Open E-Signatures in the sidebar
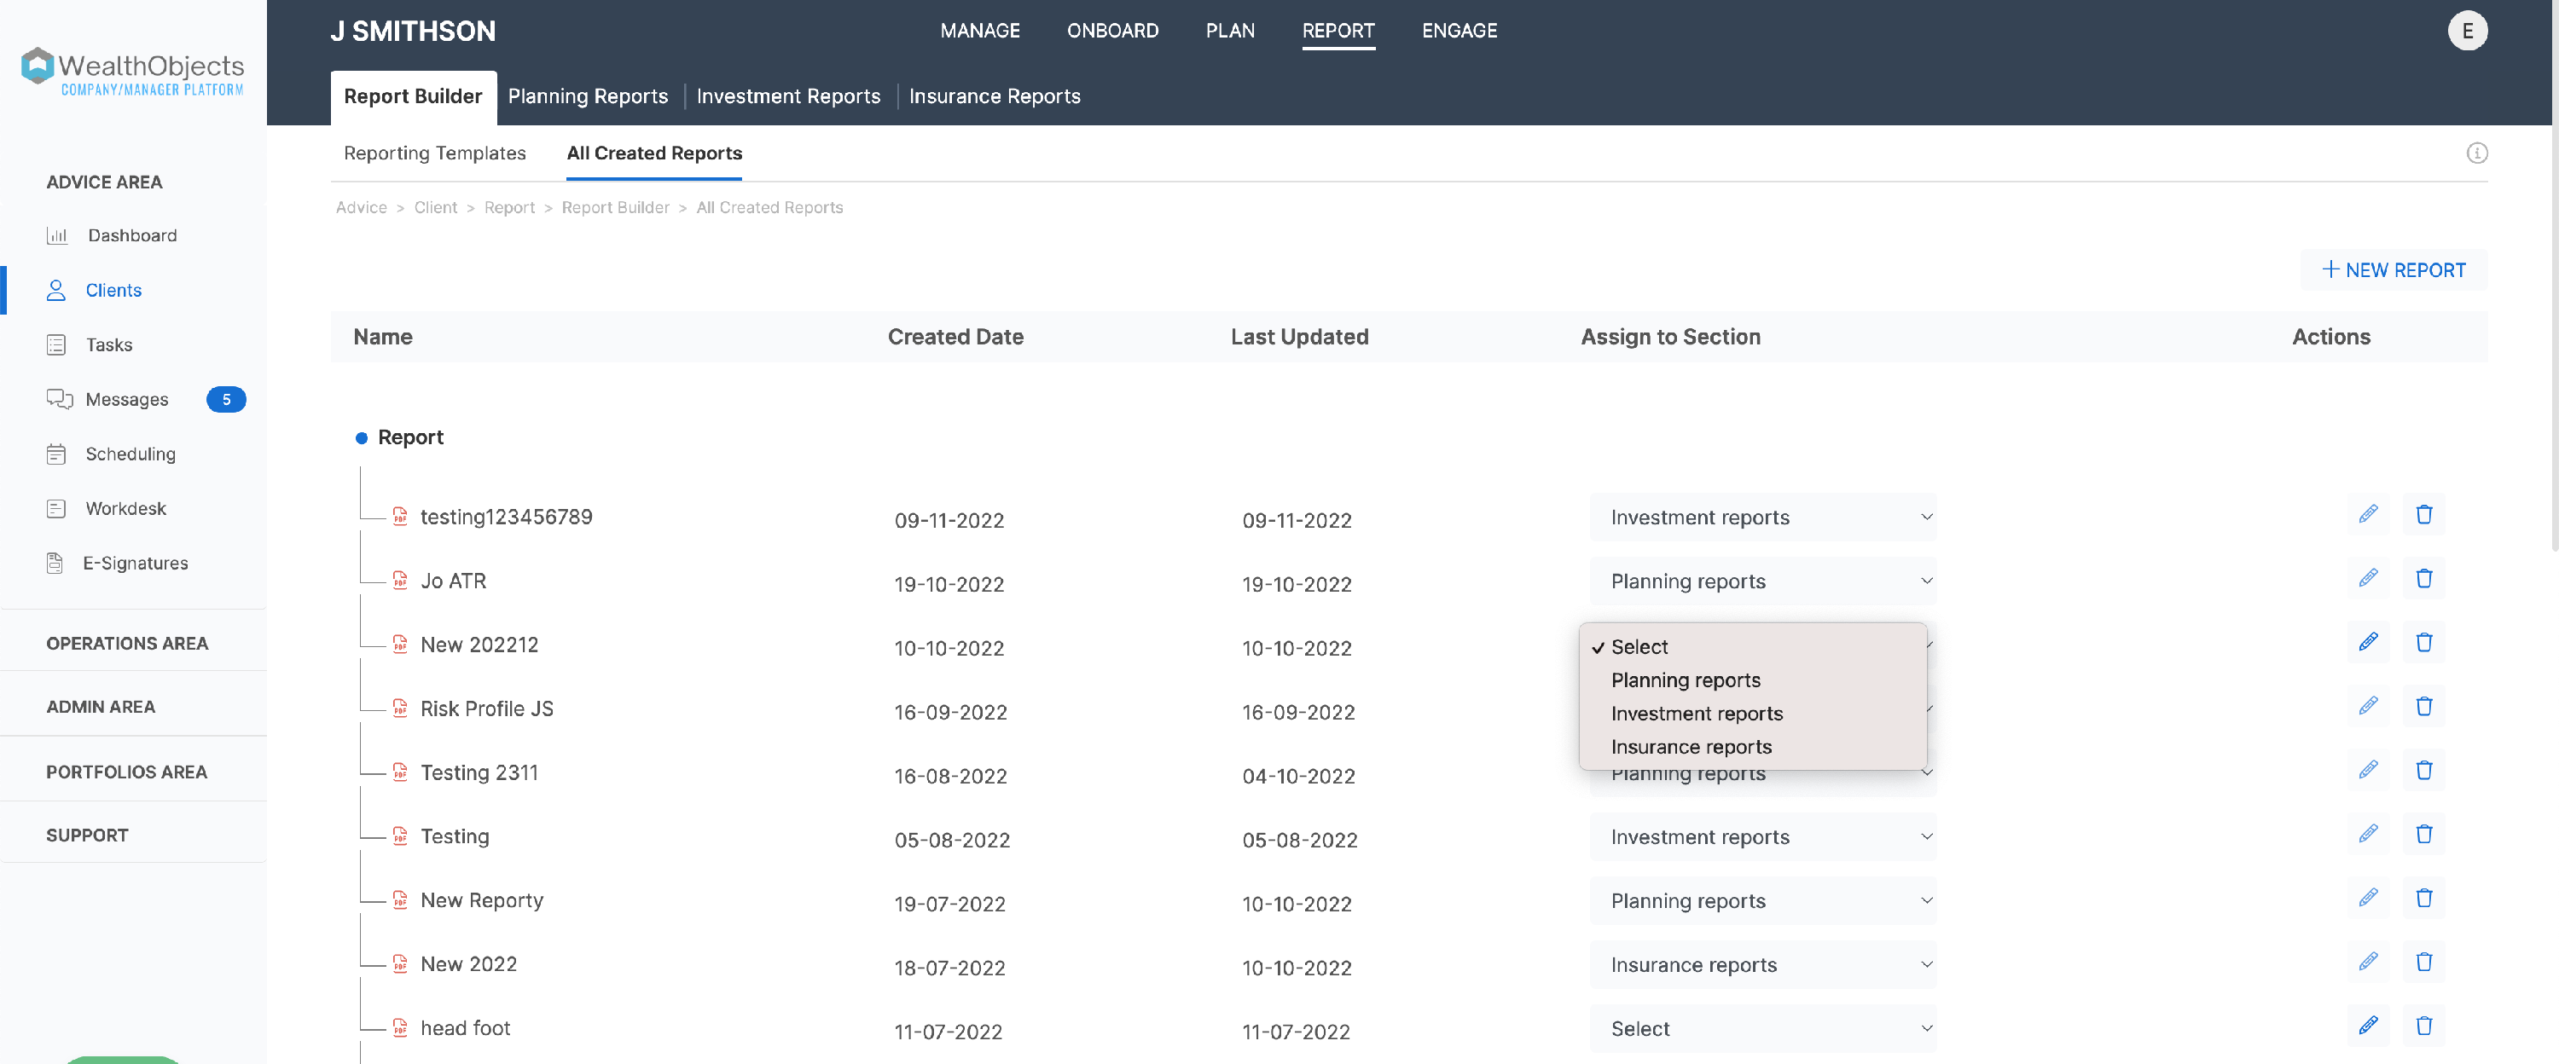The width and height of the screenshot is (2559, 1064). click(117, 563)
